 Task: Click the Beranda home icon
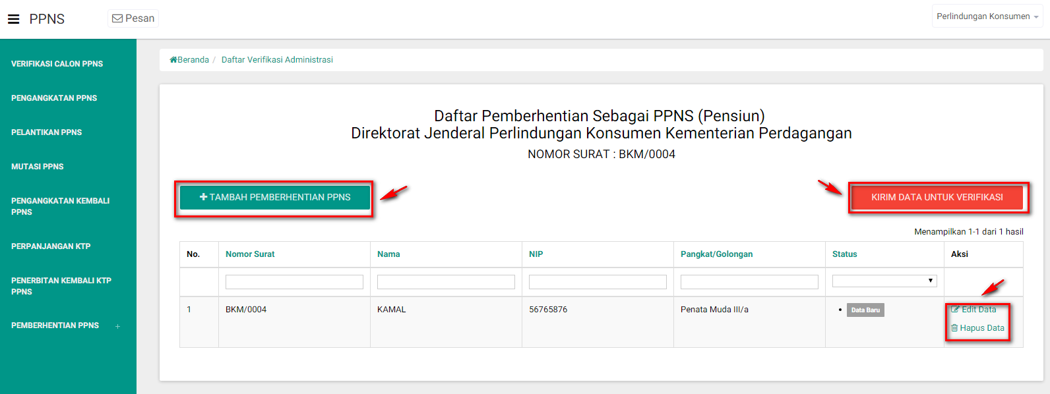(x=173, y=60)
